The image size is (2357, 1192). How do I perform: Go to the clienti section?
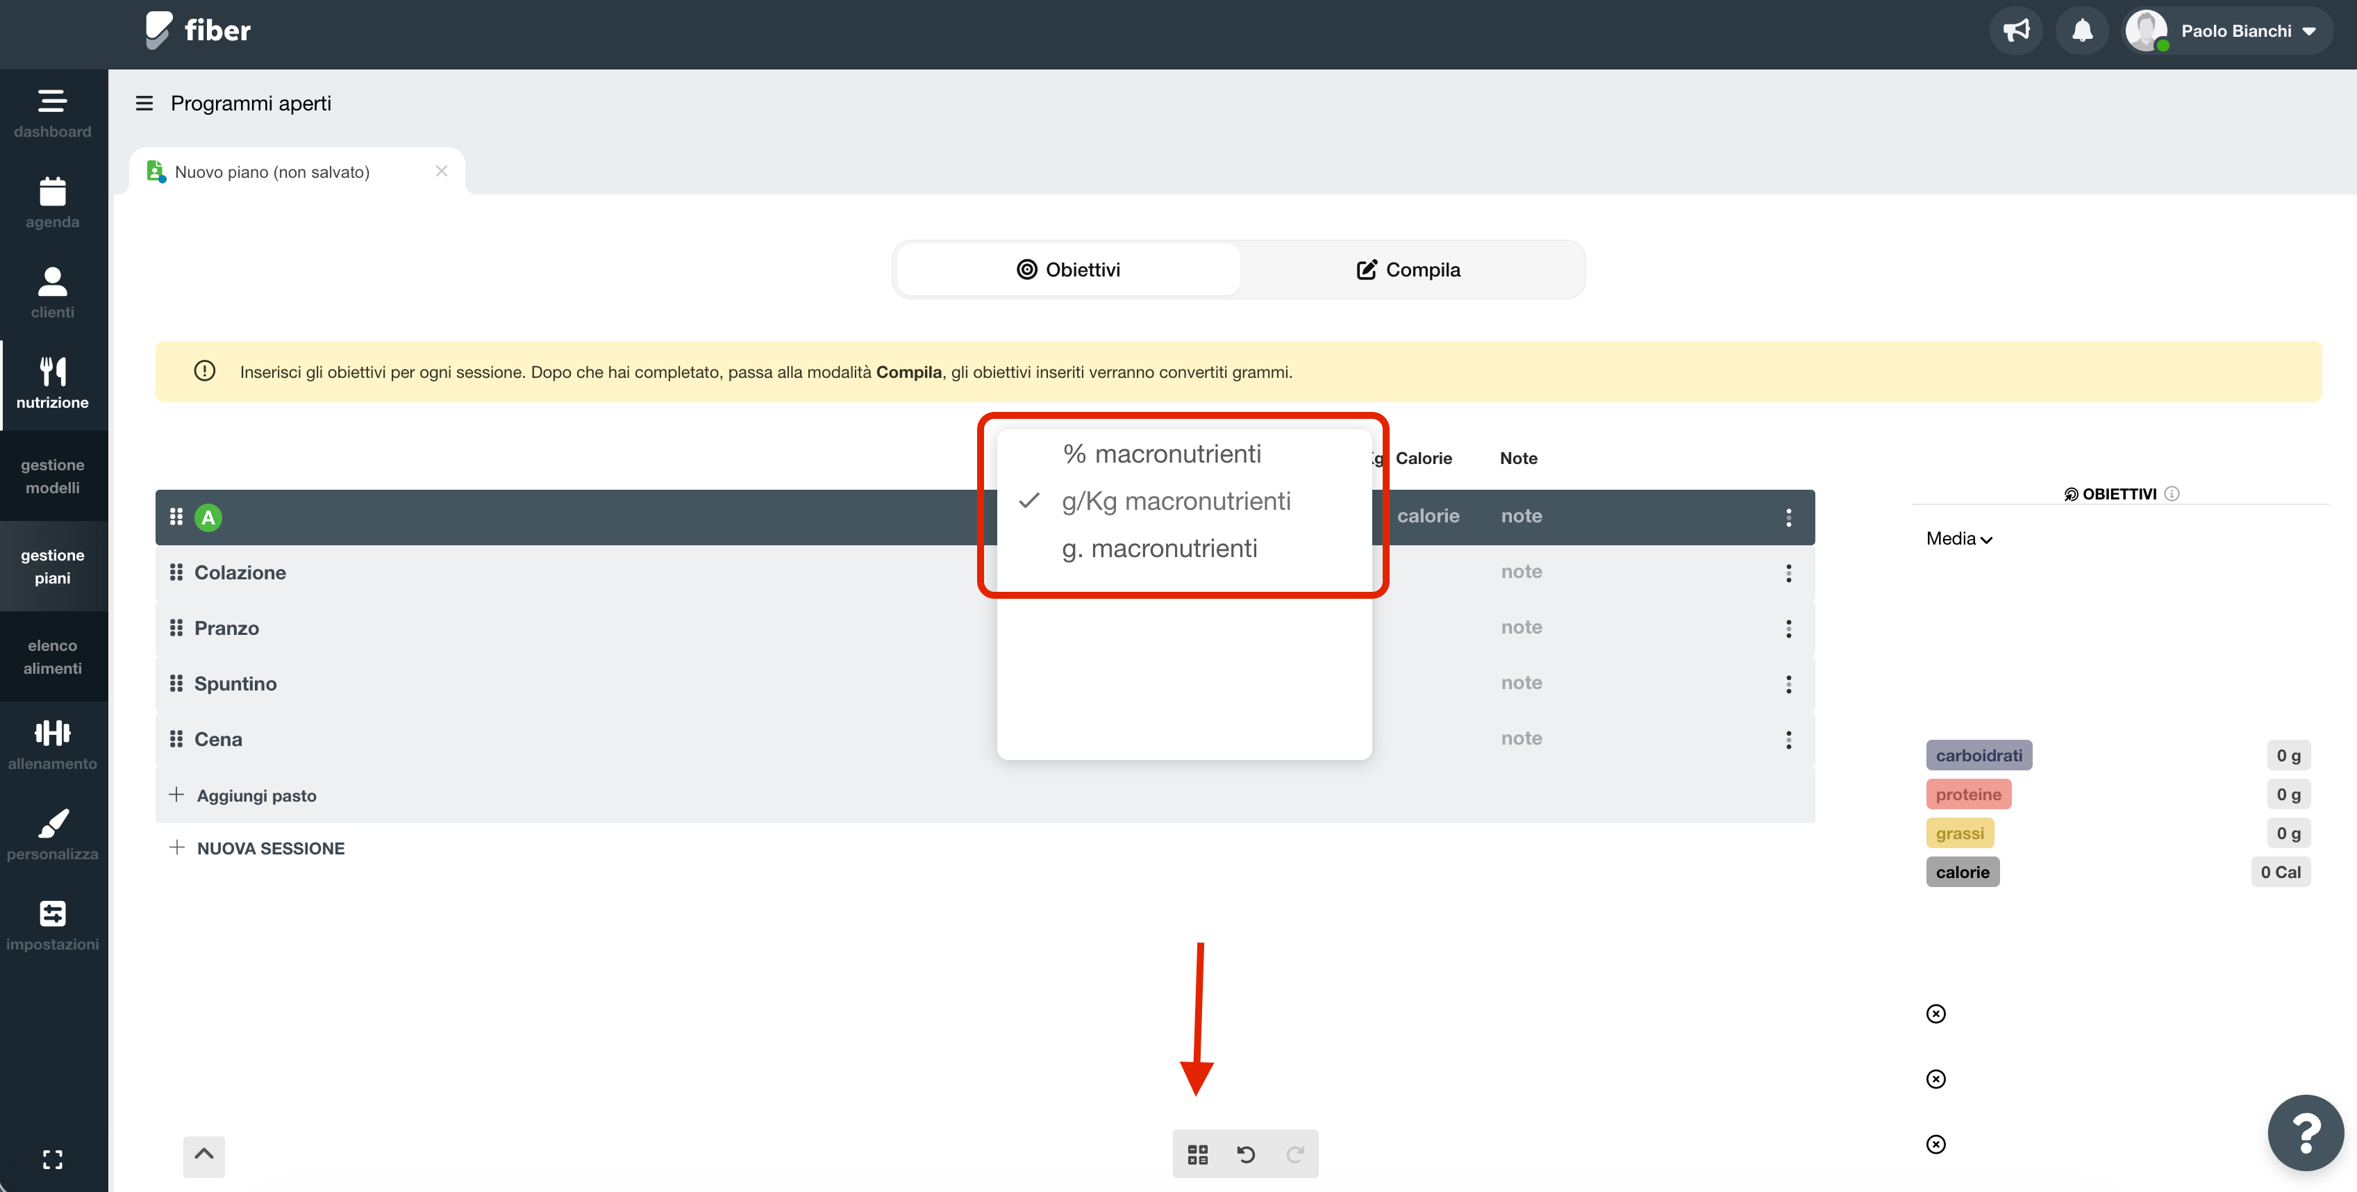click(x=52, y=294)
